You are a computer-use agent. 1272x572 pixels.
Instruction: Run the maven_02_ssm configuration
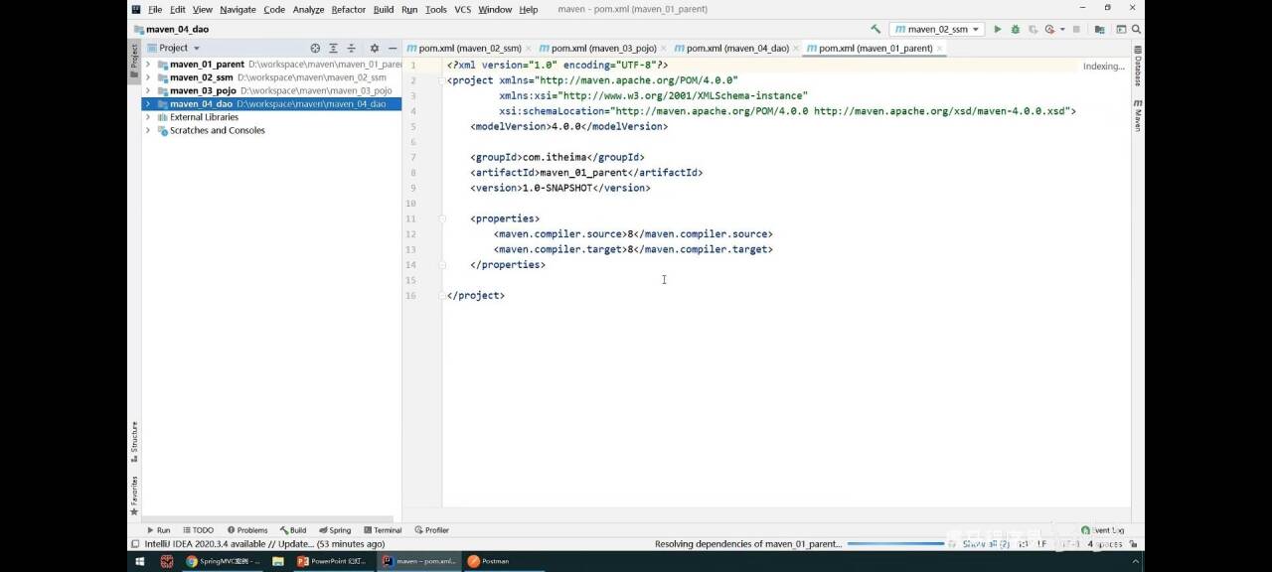pyautogui.click(x=998, y=30)
